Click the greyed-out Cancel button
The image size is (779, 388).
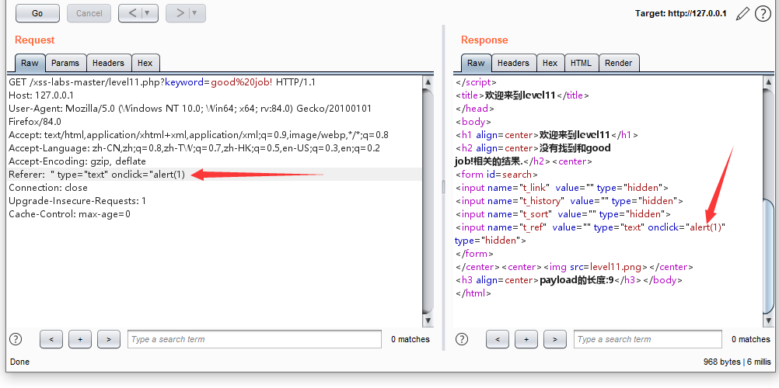pos(89,13)
